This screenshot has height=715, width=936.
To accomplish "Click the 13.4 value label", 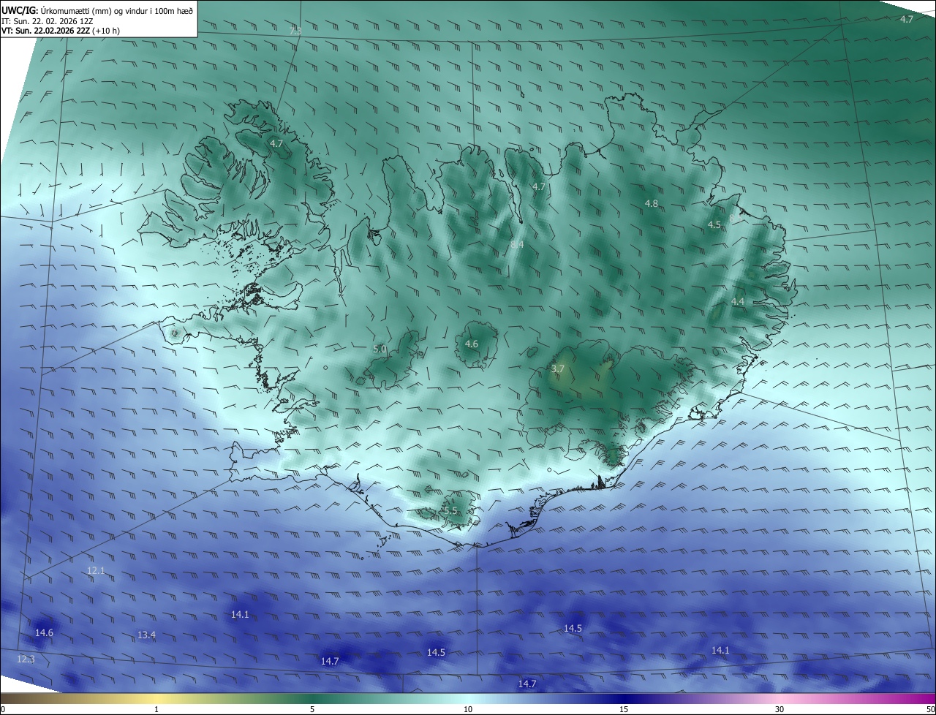I will (146, 635).
